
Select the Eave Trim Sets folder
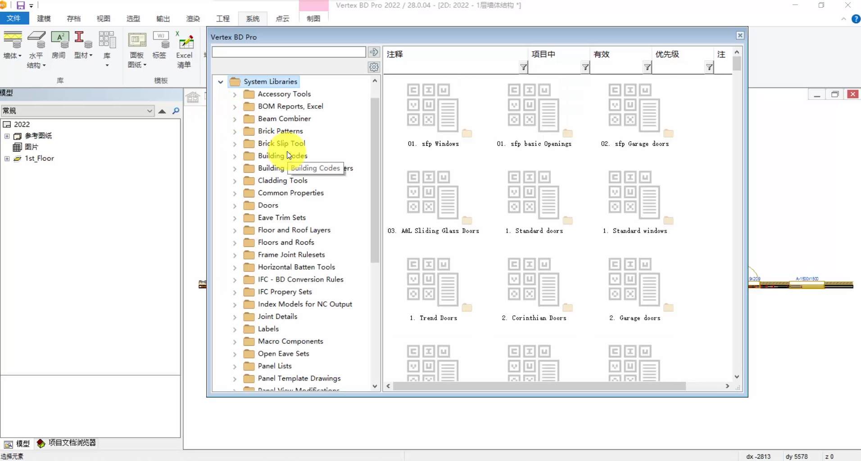click(281, 218)
